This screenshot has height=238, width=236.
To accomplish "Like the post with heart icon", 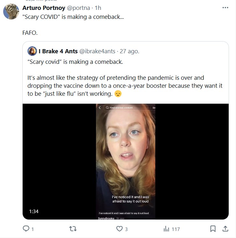I will 119,229.
